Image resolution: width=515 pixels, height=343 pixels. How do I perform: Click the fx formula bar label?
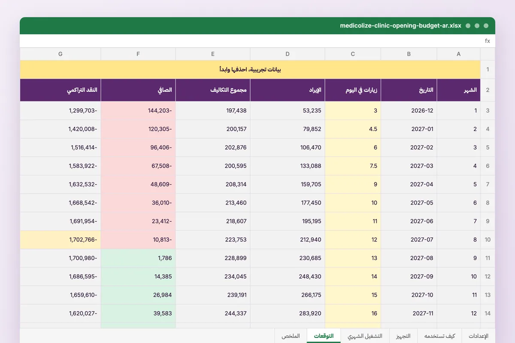pos(488,41)
